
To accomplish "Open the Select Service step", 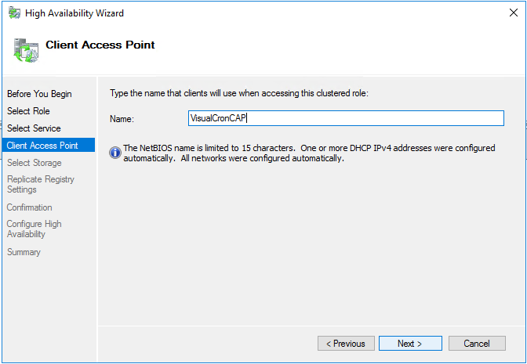I will click(34, 128).
